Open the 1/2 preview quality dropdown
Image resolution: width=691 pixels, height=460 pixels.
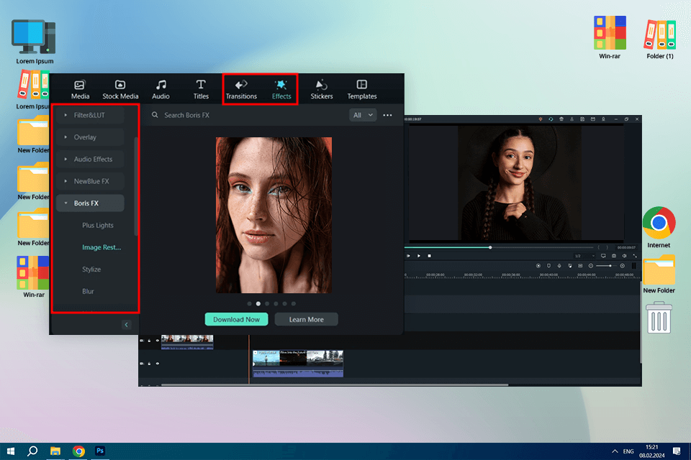[x=584, y=256]
